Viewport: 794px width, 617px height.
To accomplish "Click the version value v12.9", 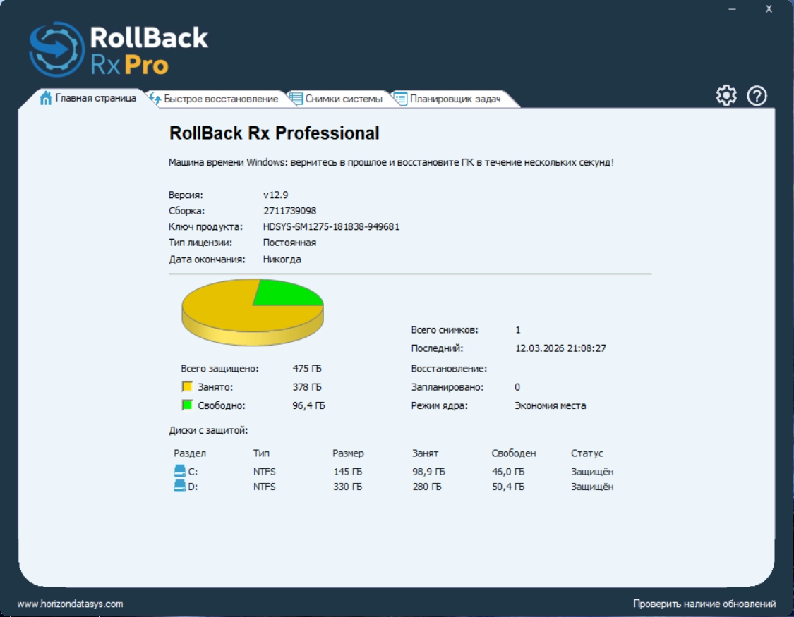I will [275, 195].
